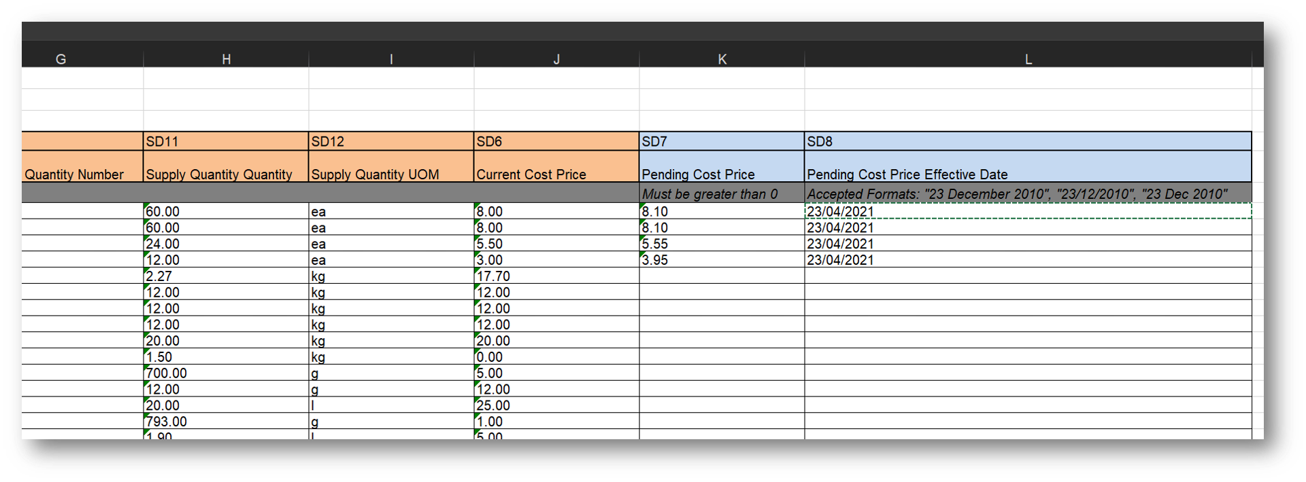Select supply quantity cell 2.27
Screen dimensions: 1306x482
click(226, 276)
